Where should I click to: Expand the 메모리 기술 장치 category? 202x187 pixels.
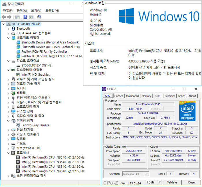point(8,84)
